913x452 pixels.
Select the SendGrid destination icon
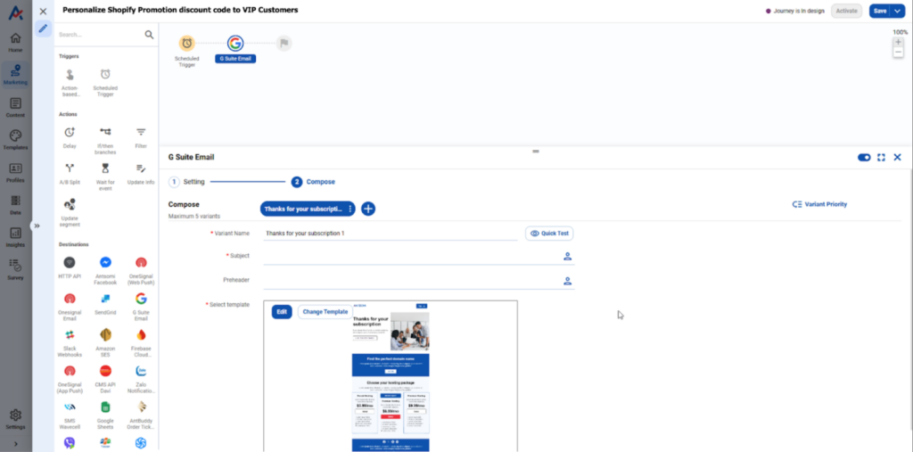click(x=105, y=299)
